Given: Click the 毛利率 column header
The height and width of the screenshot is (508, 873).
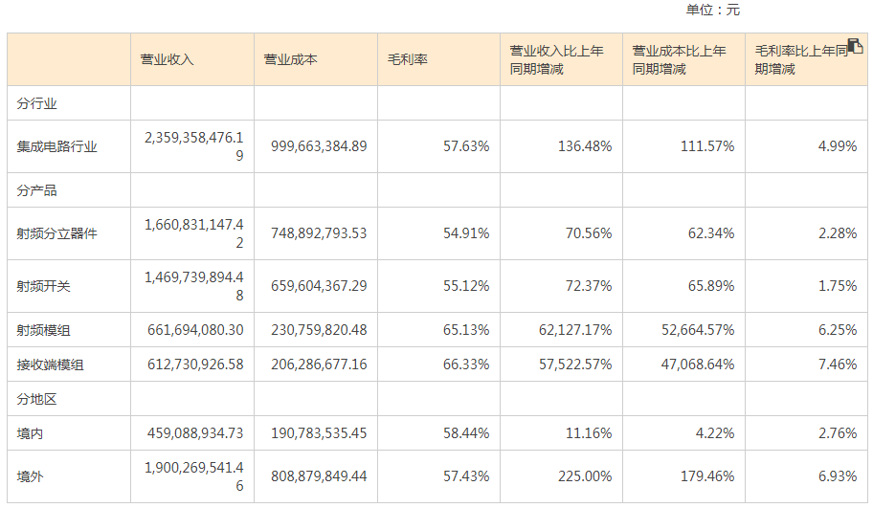Looking at the screenshot, I should point(407,59).
